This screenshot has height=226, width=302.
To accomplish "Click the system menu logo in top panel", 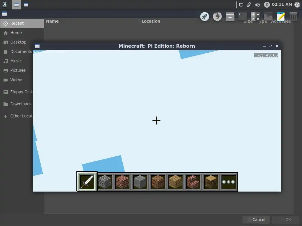I will 5,5.
